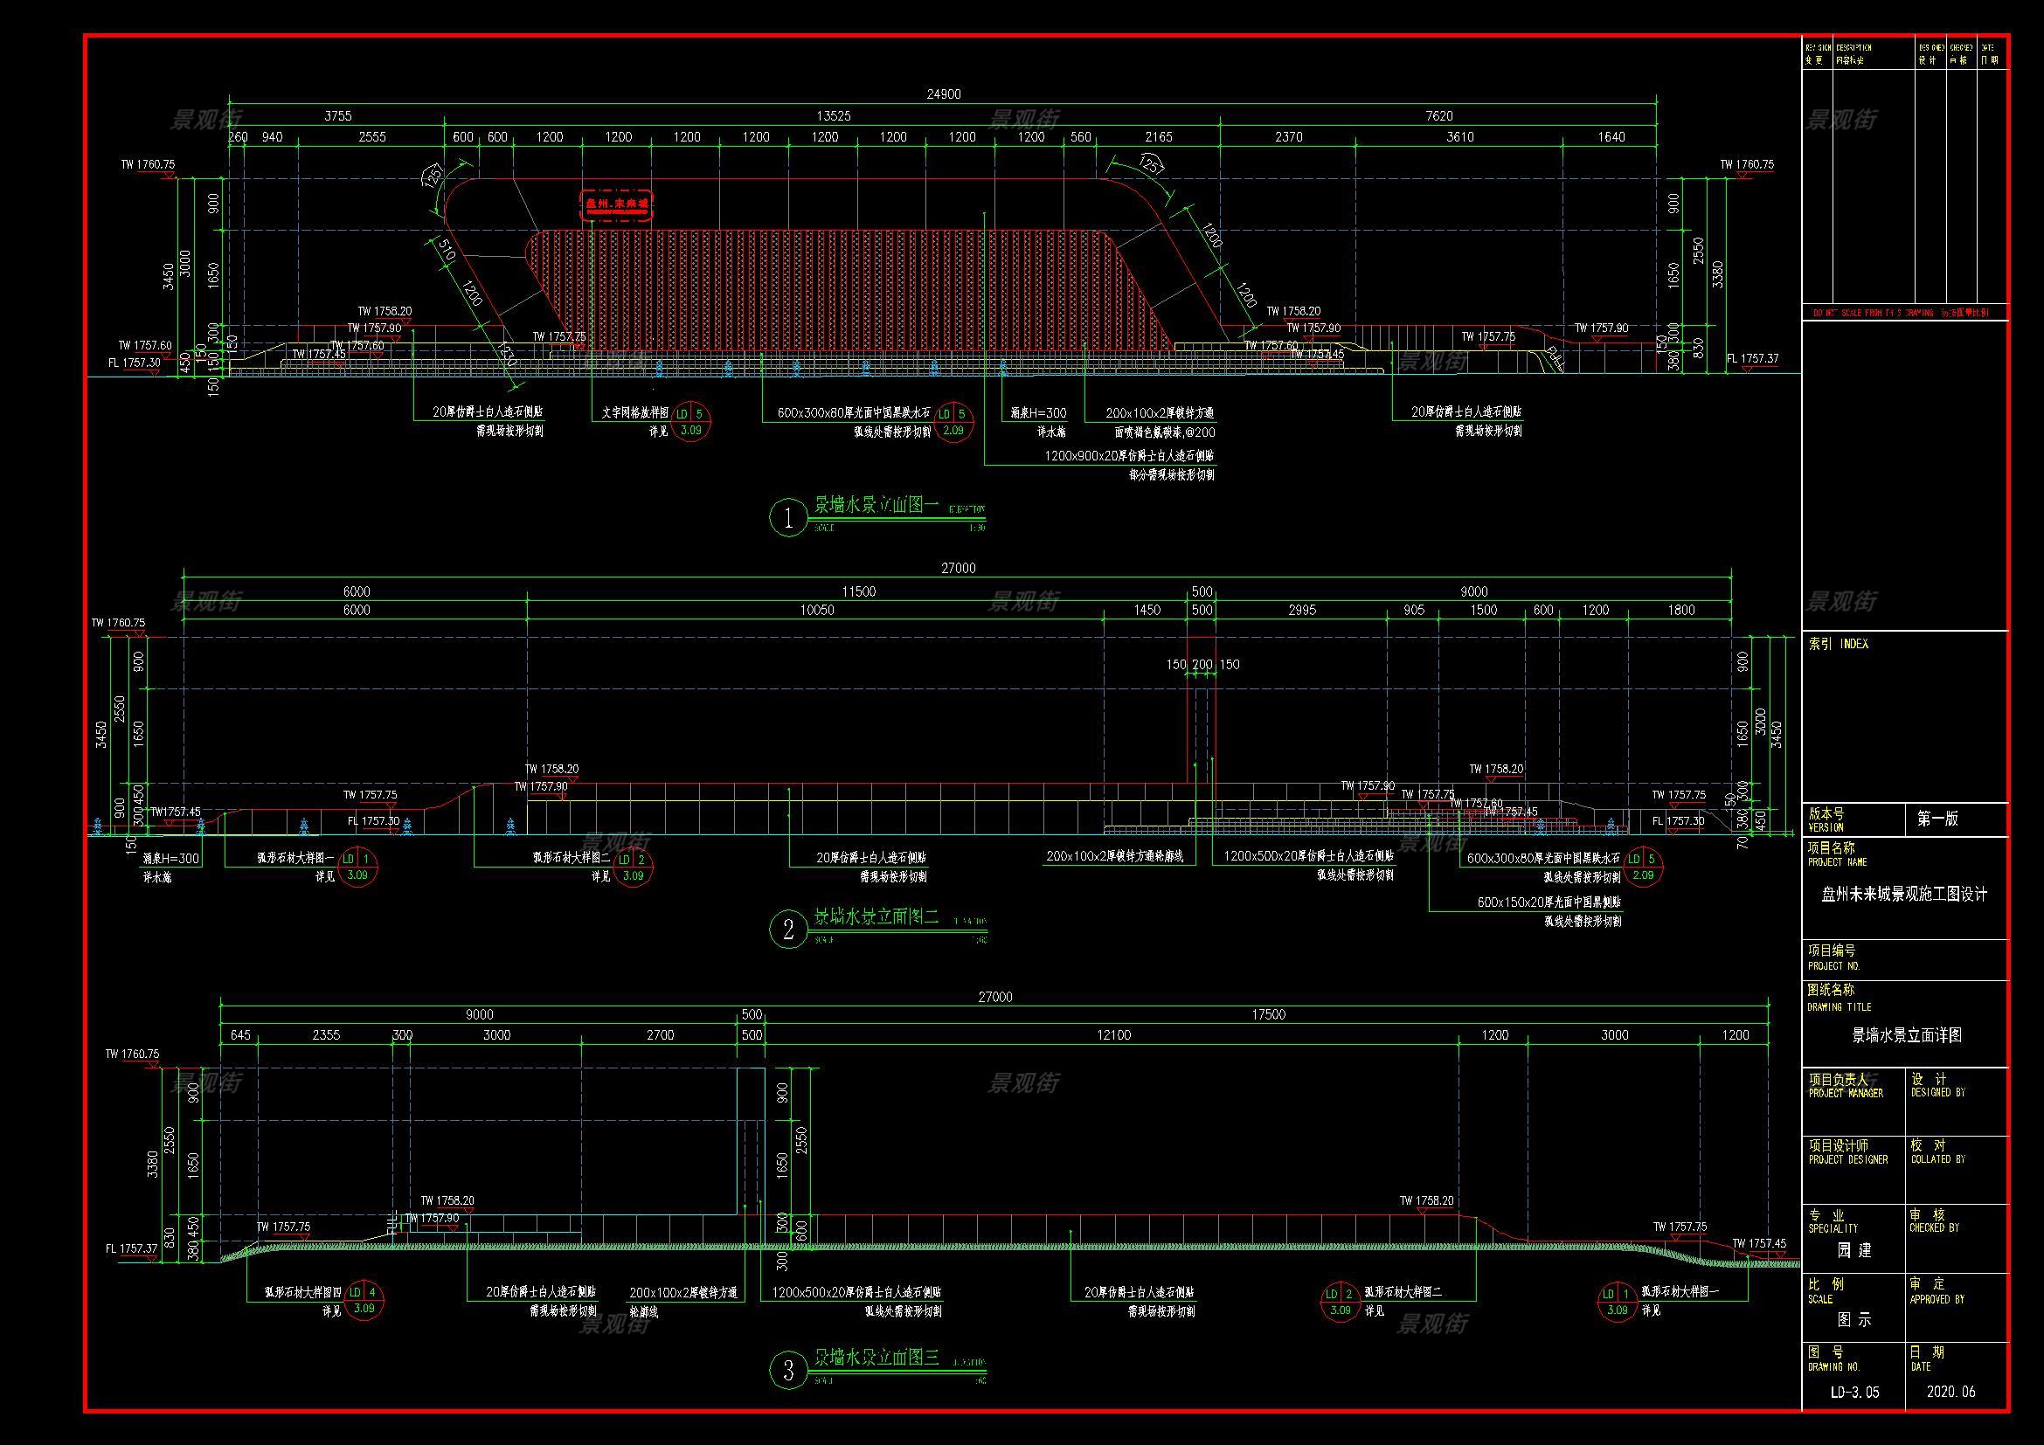This screenshot has width=2044, height=1445.
Task: Select drawing title 景墙水景立面详图 text
Action: click(1905, 1036)
